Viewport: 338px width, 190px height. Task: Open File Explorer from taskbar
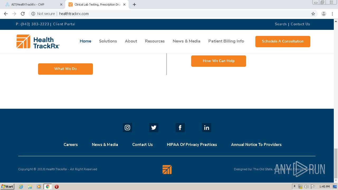[30, 187]
